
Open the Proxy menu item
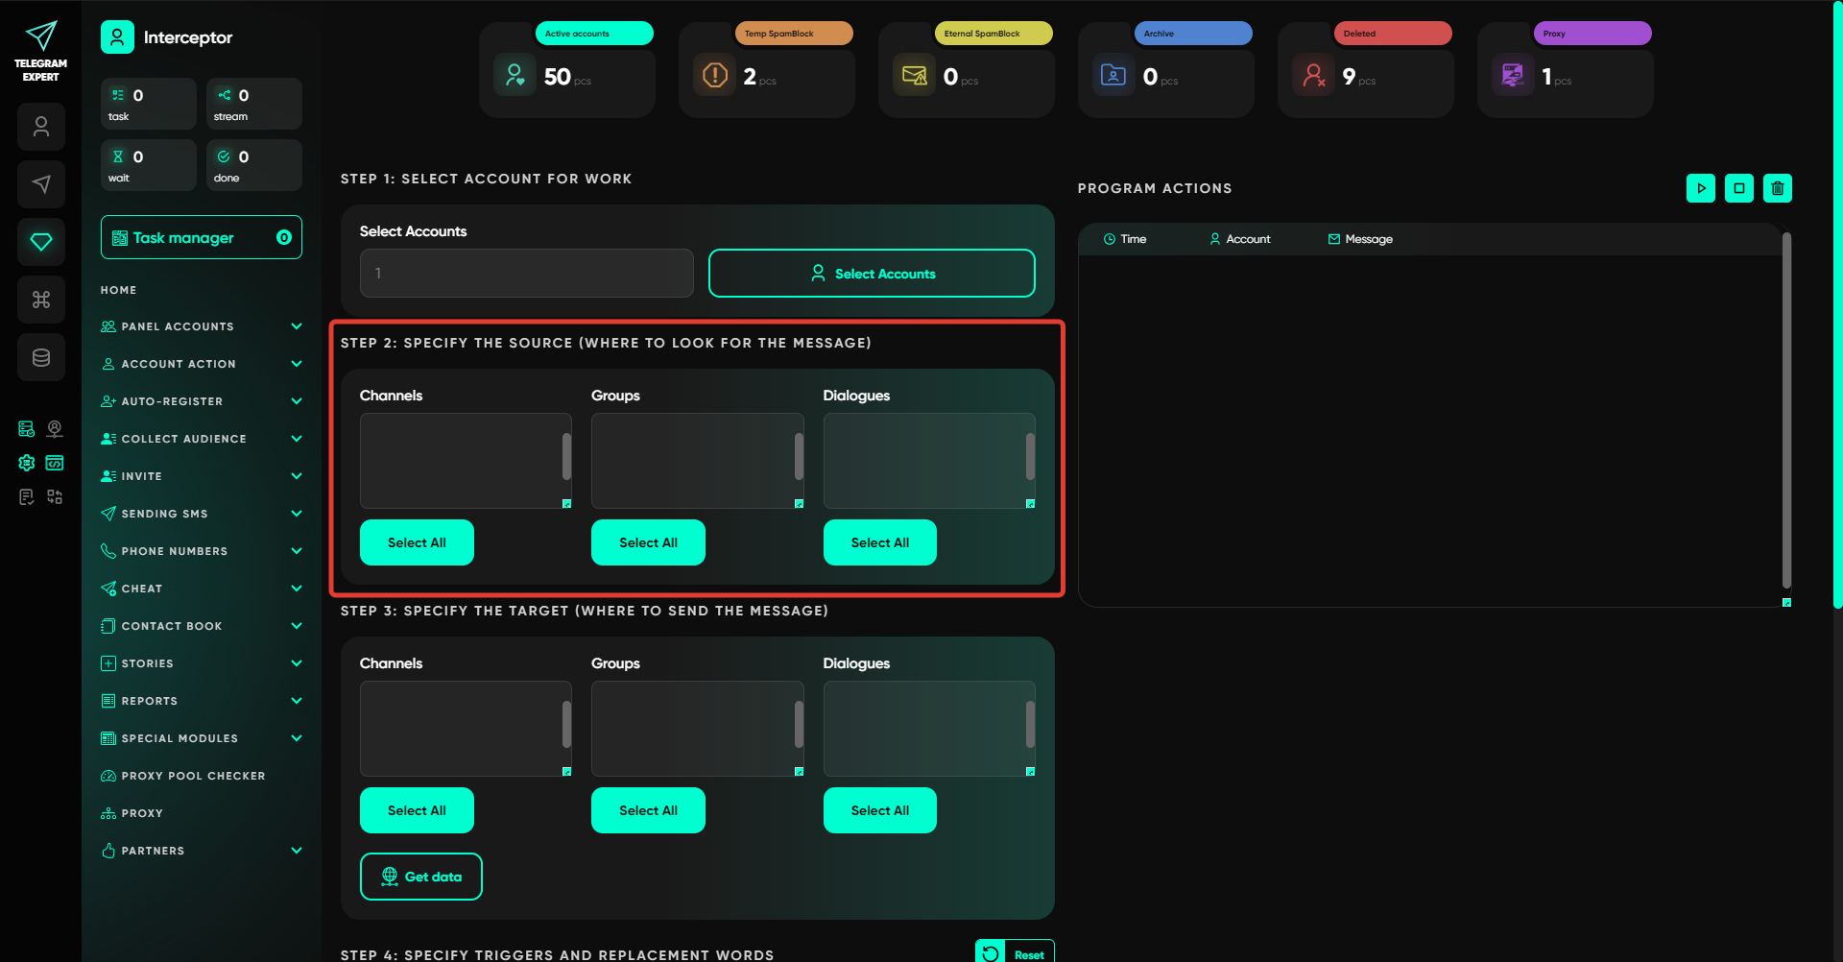coord(141,813)
